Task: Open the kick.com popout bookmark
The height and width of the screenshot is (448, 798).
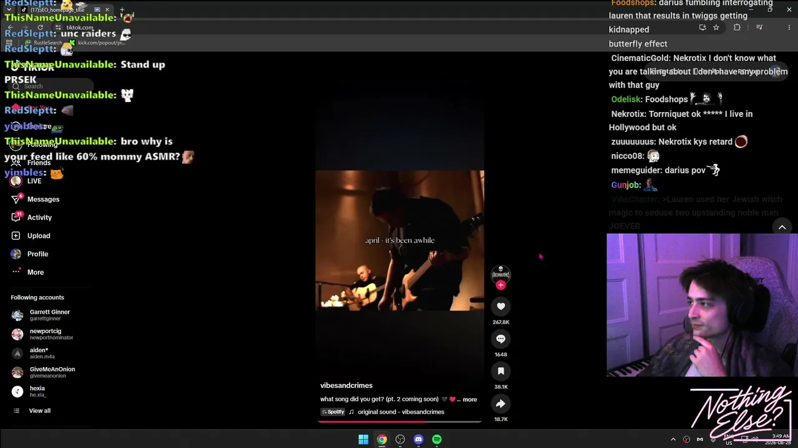Action: [x=97, y=43]
